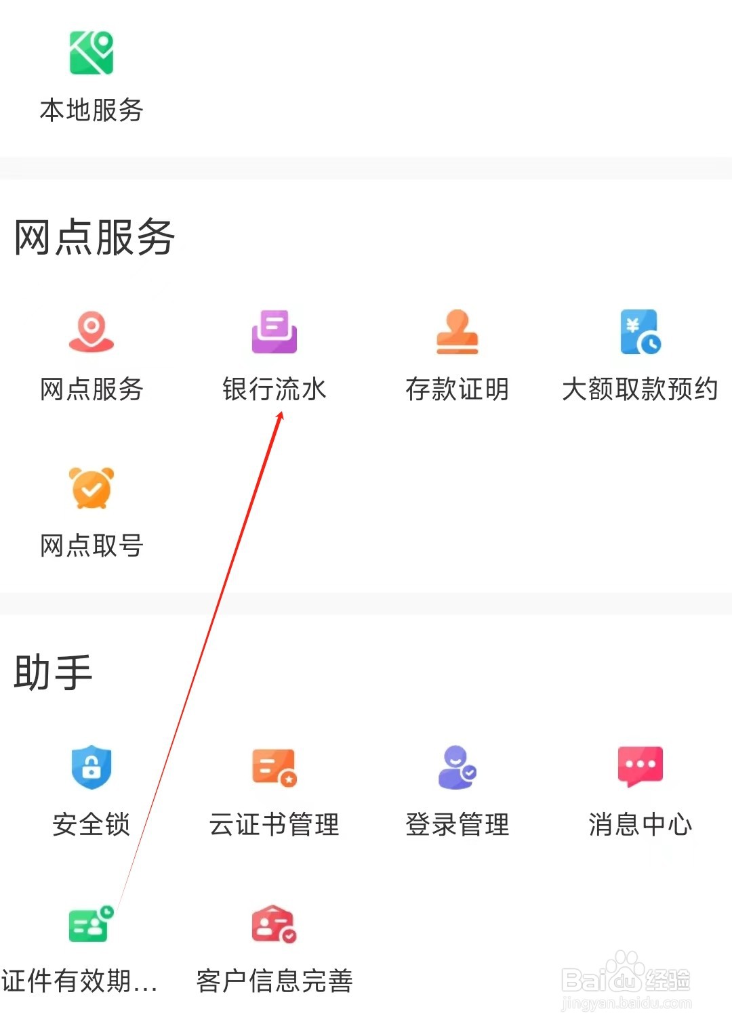Tap the 证件有效期 green ID card icon

pos(91,924)
